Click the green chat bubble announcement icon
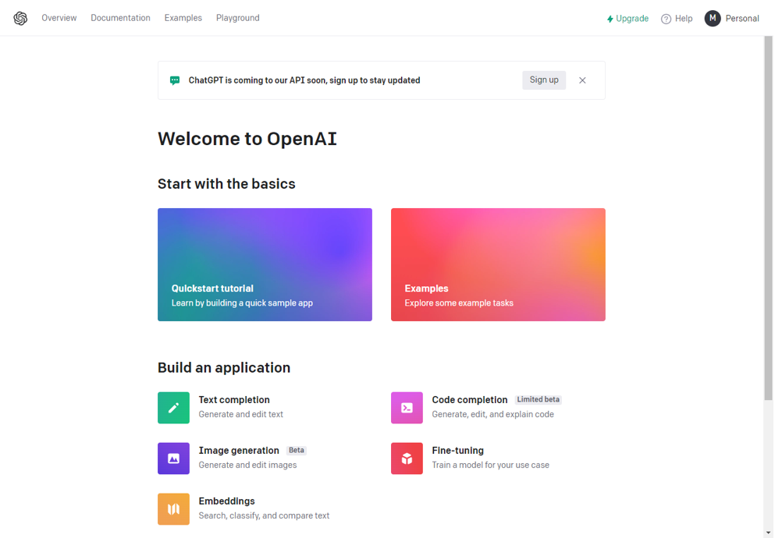Screen dimensions: 775x538 coord(175,80)
